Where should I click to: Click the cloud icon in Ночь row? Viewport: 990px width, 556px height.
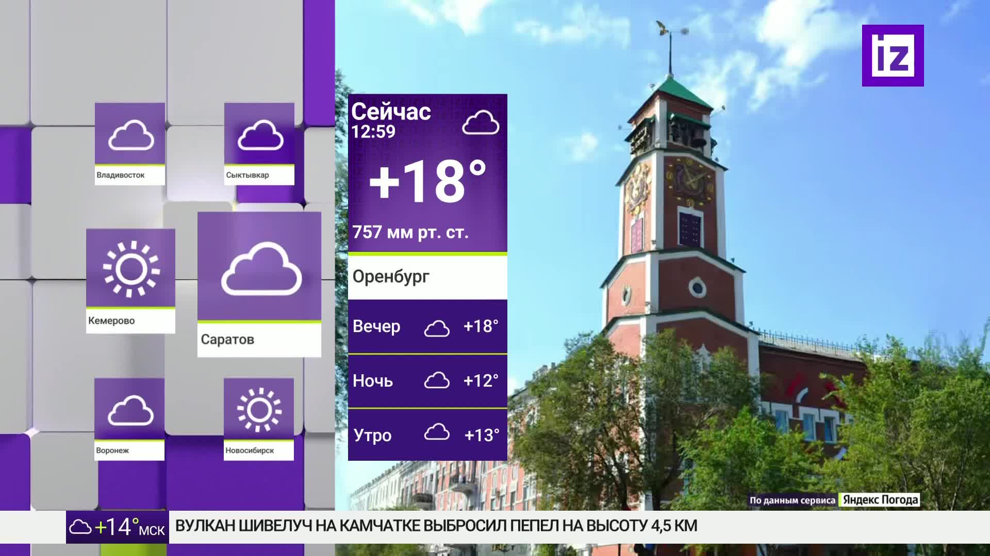click(x=437, y=380)
